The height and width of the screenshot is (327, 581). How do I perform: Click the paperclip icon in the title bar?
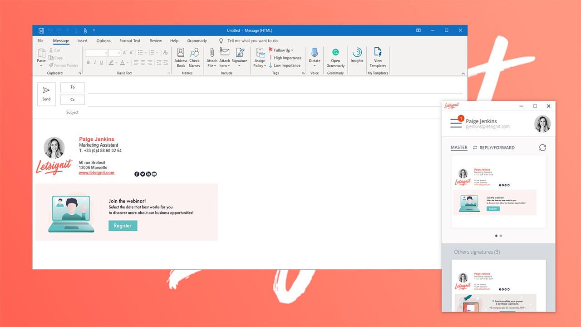coord(85,30)
